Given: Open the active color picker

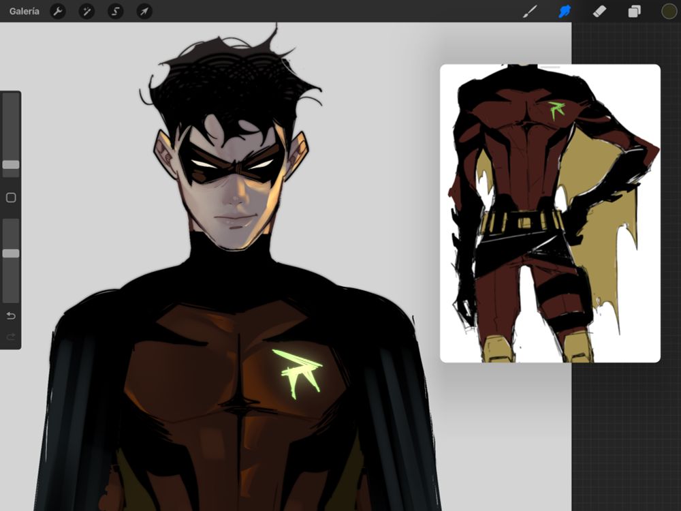Looking at the screenshot, I should click(669, 12).
